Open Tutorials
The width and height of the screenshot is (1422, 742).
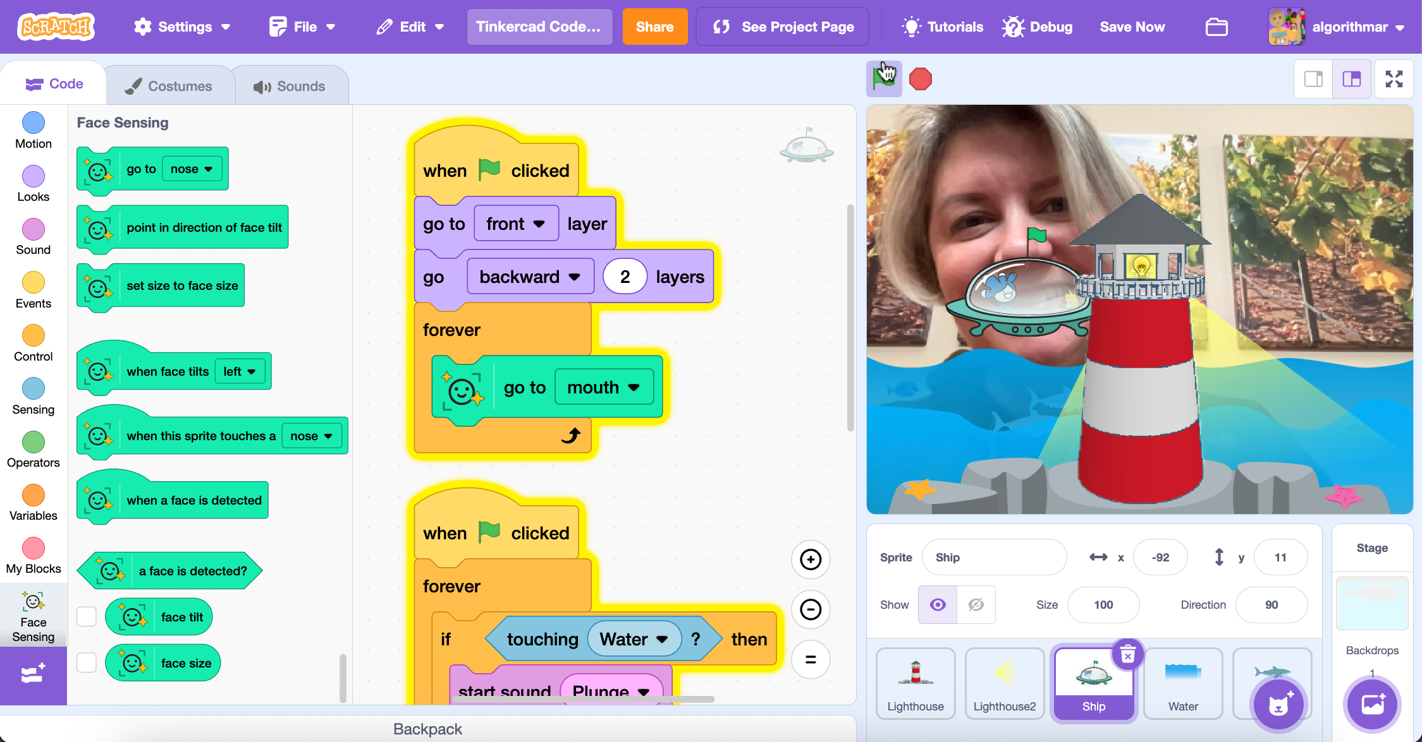[941, 27]
